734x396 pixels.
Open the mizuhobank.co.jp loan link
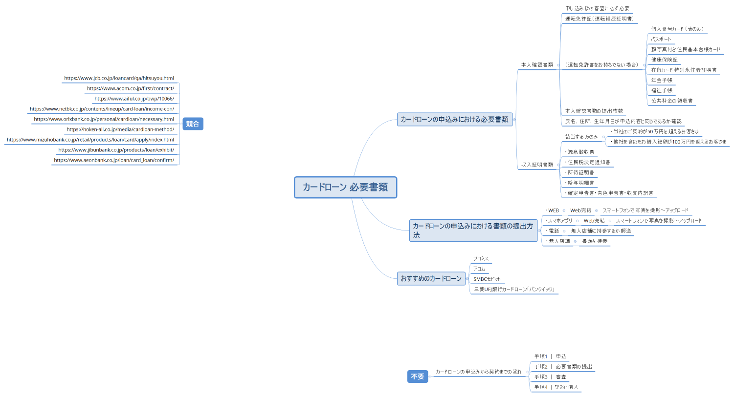coord(90,140)
